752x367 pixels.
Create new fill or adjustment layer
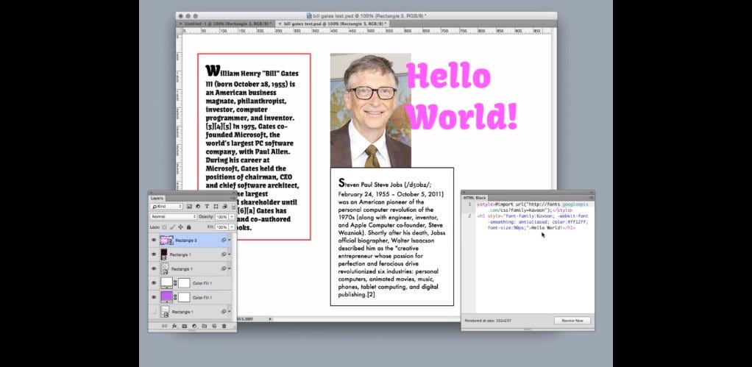pyautogui.click(x=194, y=326)
